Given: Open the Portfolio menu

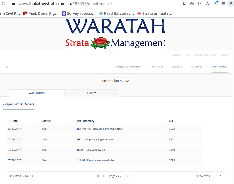Looking at the screenshot, I should [x=157, y=67].
